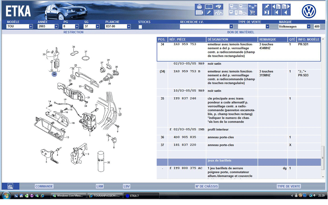Click the pushpin bookmark icon

coord(267,7)
